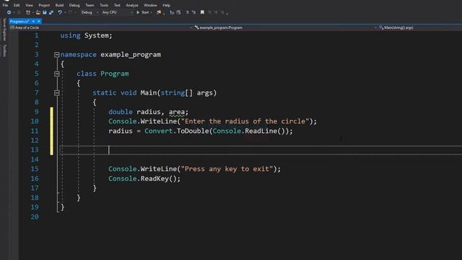Open the Any CPU platform dropdown
462x260 pixels.
coord(117,12)
